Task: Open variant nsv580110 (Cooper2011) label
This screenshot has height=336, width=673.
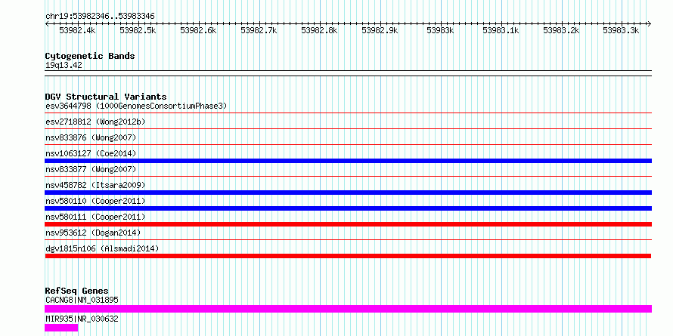Action: [95, 201]
